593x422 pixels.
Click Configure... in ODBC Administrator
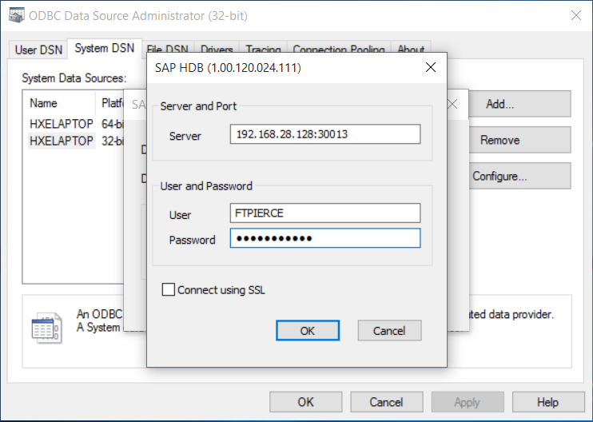click(519, 176)
